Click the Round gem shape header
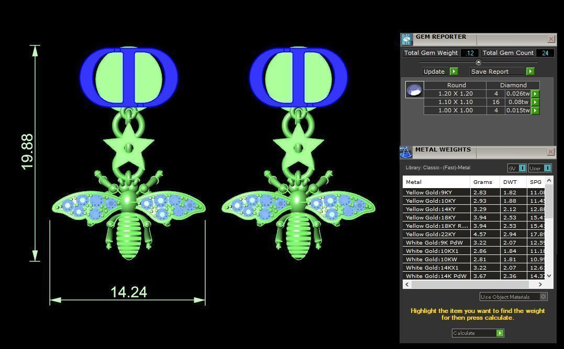 [455, 85]
